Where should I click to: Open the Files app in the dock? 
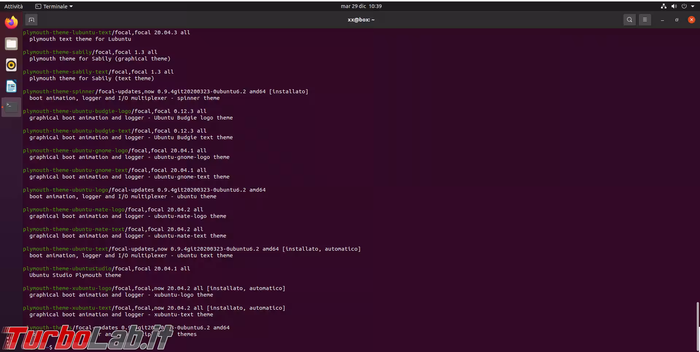pyautogui.click(x=11, y=44)
